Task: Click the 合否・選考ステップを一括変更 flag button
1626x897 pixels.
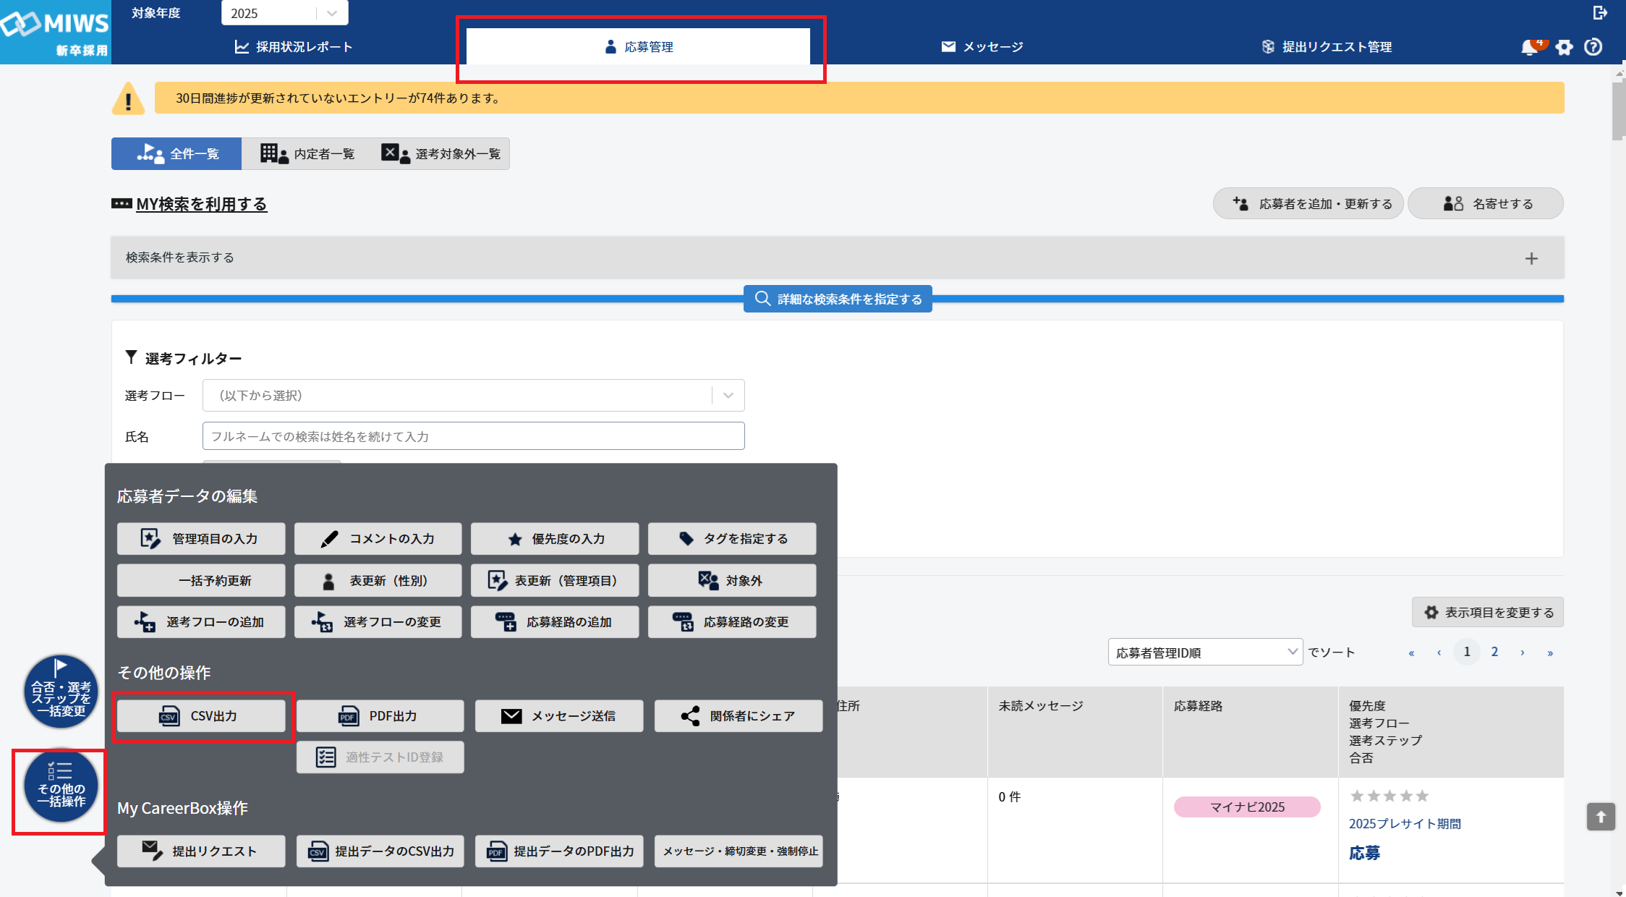Action: point(61,692)
